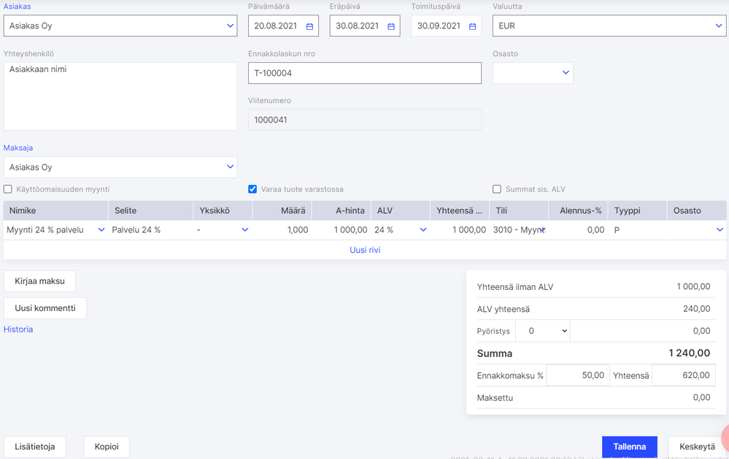Click the Pyöristys amount field 0,00
The height and width of the screenshot is (459, 729).
pyautogui.click(x=642, y=331)
